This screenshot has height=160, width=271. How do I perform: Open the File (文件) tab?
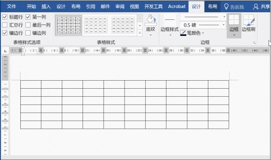[11, 7]
